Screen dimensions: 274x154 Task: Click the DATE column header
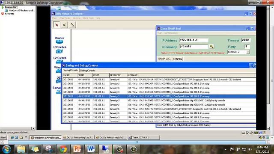tap(70, 75)
